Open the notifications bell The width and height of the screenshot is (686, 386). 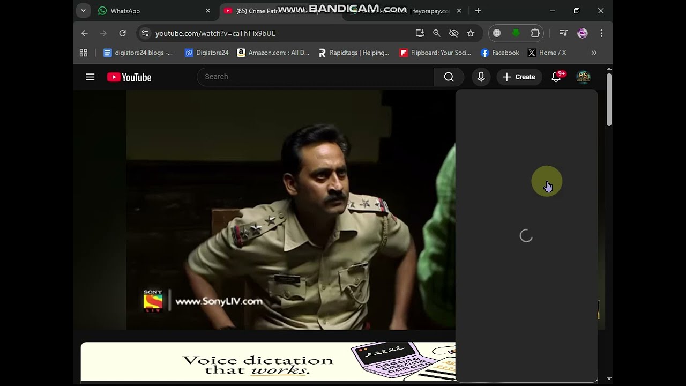pos(556,77)
